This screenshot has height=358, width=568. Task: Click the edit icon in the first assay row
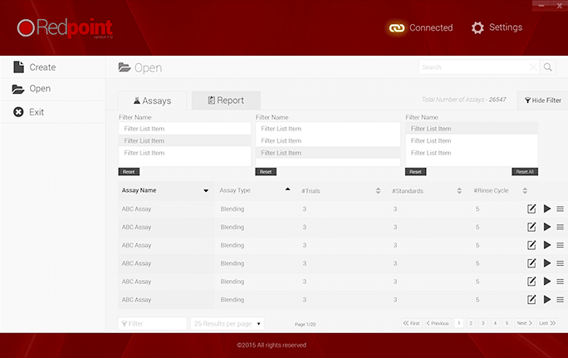pos(531,208)
